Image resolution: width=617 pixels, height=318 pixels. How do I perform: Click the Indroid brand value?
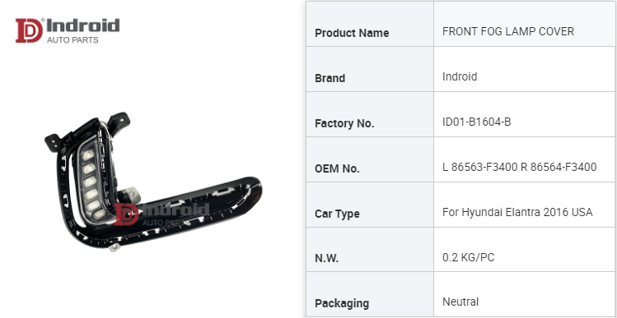click(x=460, y=76)
